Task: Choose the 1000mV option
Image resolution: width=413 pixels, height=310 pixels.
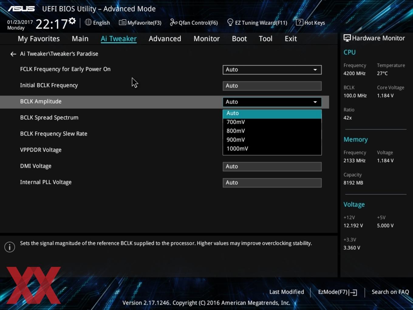Action: point(272,149)
